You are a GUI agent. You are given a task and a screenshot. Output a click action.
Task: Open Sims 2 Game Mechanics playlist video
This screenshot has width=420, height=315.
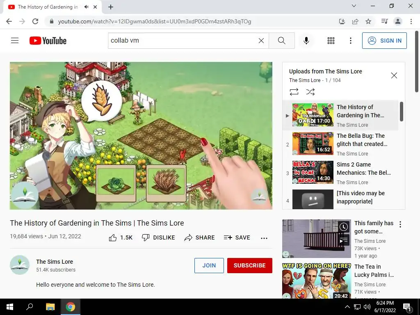(340, 173)
